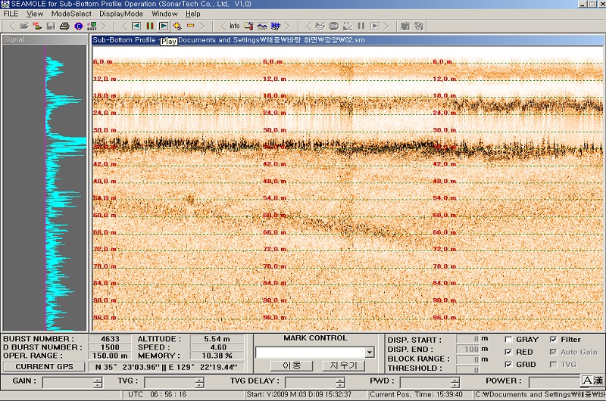
Task: Click the PWD spinner arrows
Action: point(455,382)
